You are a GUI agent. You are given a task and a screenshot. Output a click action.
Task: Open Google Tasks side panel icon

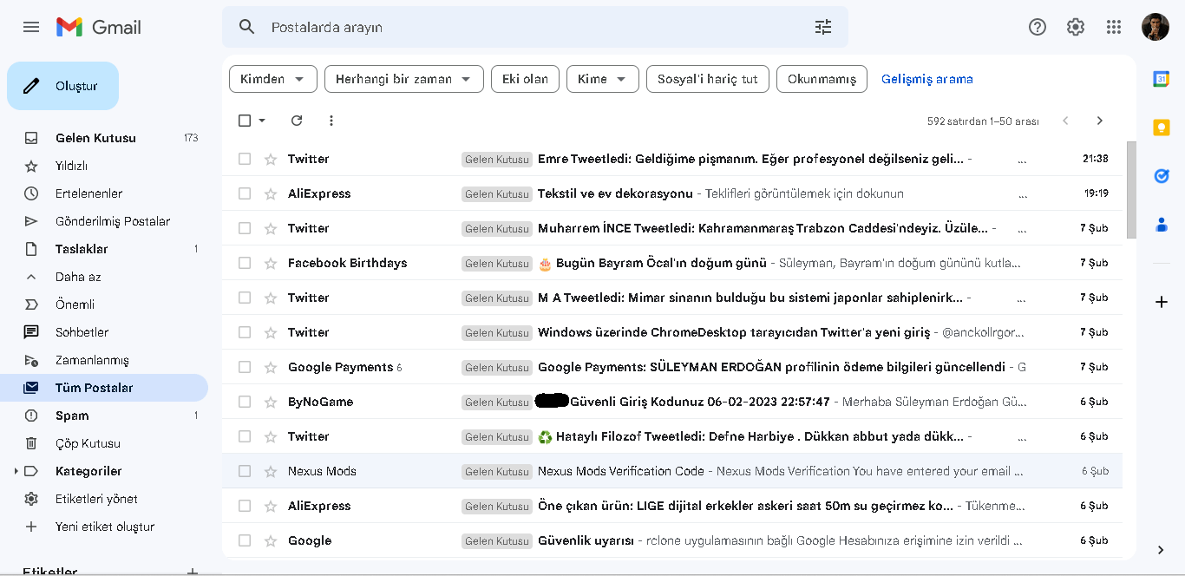1162,176
